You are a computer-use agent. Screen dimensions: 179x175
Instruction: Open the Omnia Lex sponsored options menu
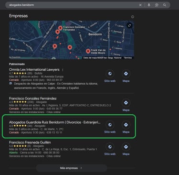pos(63,70)
